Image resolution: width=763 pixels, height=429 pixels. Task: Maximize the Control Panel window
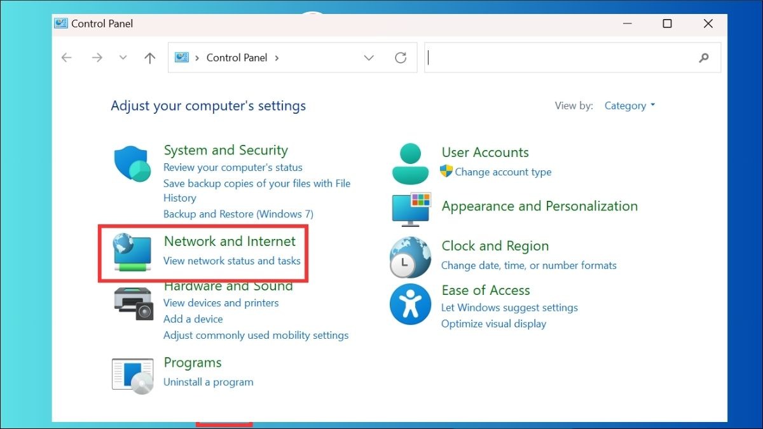pos(667,24)
